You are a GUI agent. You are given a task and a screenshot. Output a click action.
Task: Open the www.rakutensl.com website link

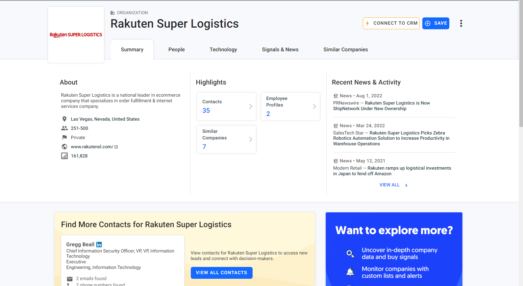(x=92, y=147)
